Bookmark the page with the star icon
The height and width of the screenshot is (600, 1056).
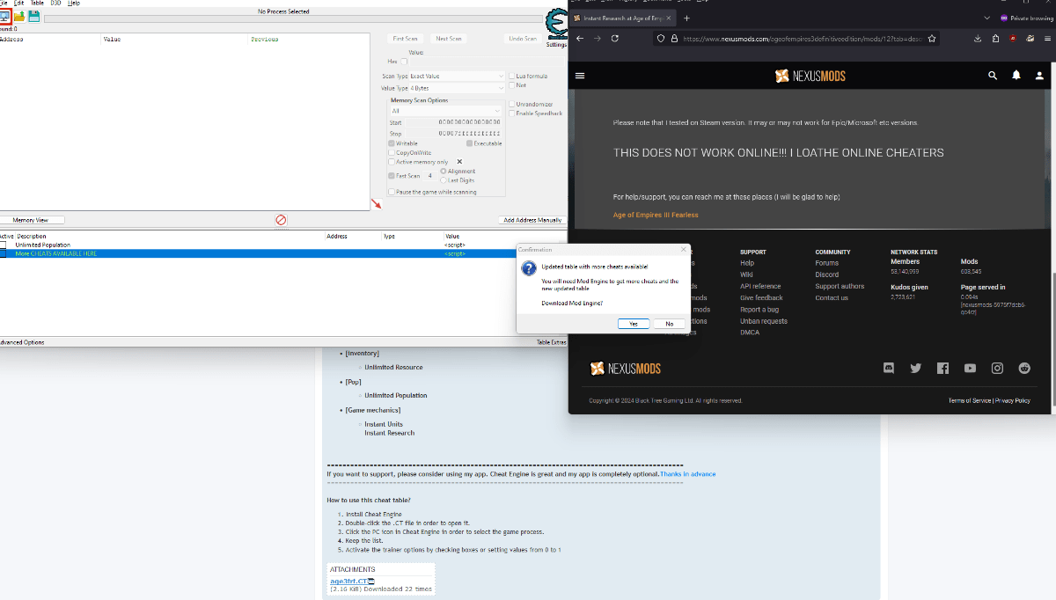tap(932, 39)
